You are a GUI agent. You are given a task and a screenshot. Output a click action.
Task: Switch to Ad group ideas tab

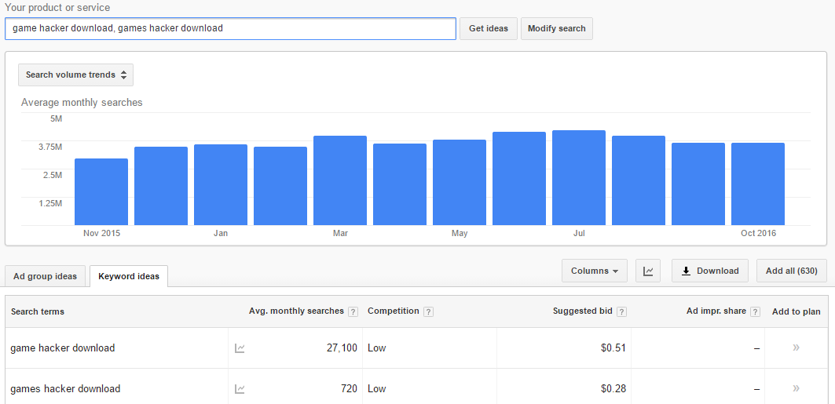point(46,276)
